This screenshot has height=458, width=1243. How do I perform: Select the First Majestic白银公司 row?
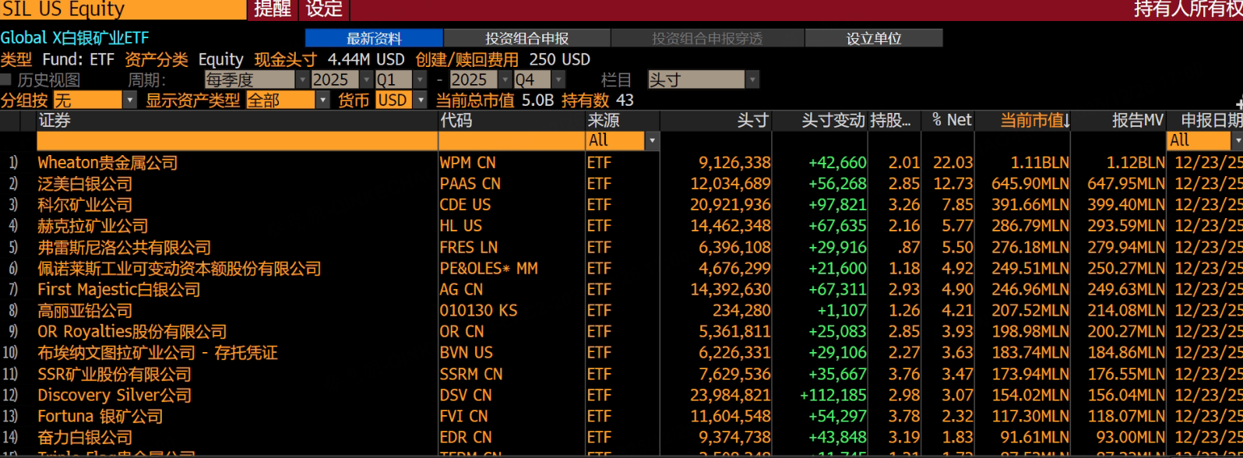(621, 290)
